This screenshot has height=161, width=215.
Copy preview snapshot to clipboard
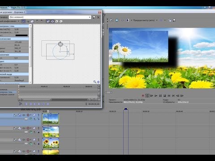tap(170, 20)
